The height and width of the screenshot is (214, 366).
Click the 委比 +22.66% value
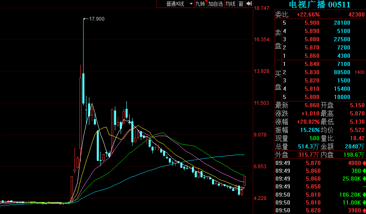308,15
